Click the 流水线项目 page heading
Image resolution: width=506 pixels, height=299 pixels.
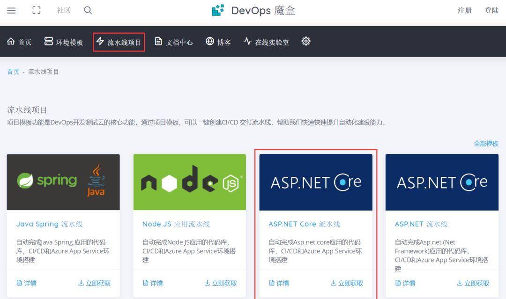(27, 110)
